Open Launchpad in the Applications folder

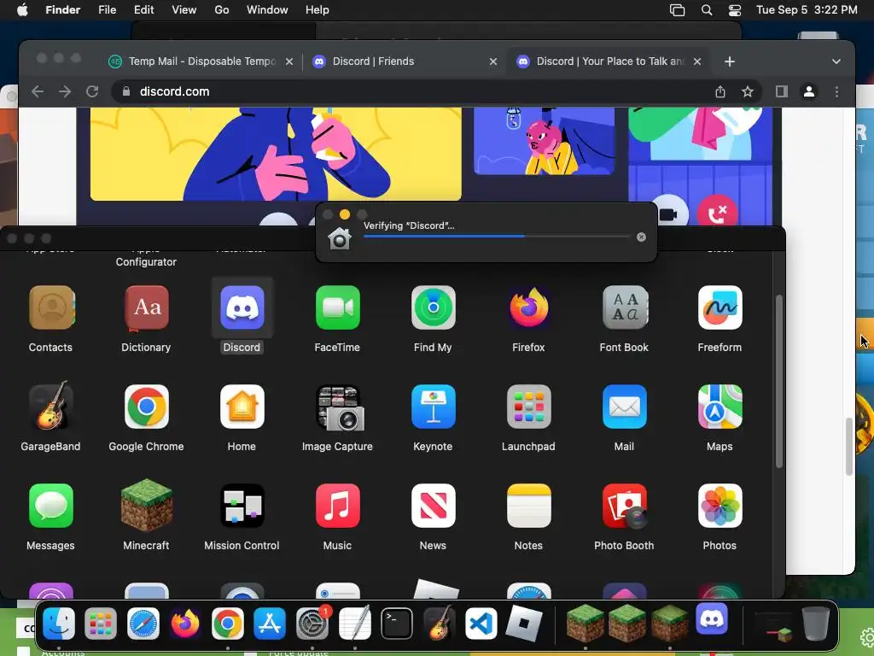528,406
